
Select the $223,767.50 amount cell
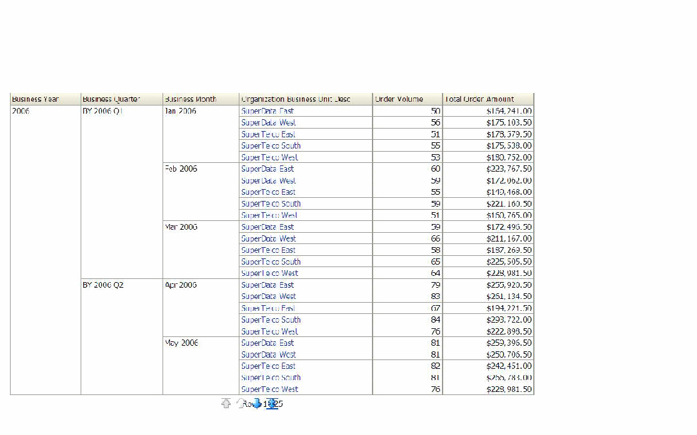[488, 169]
